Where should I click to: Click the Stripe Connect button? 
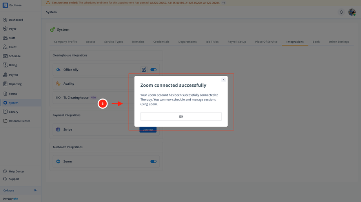coord(148,129)
